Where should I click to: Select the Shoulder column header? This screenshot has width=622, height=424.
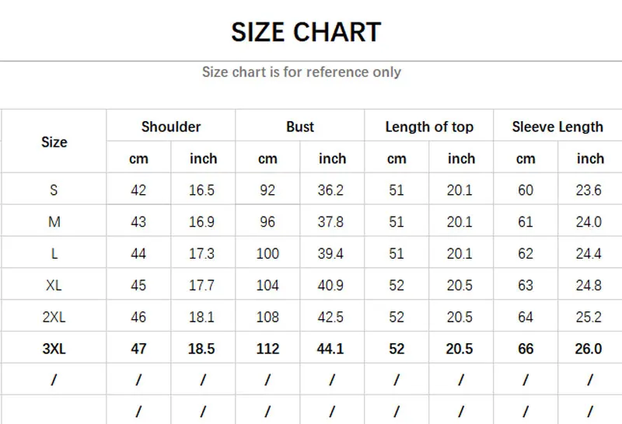[171, 127]
